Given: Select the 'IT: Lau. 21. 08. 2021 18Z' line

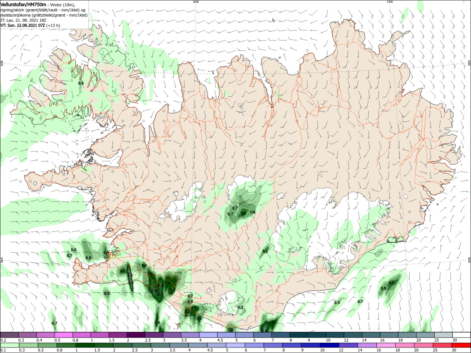Looking at the screenshot, I should click(22, 20).
